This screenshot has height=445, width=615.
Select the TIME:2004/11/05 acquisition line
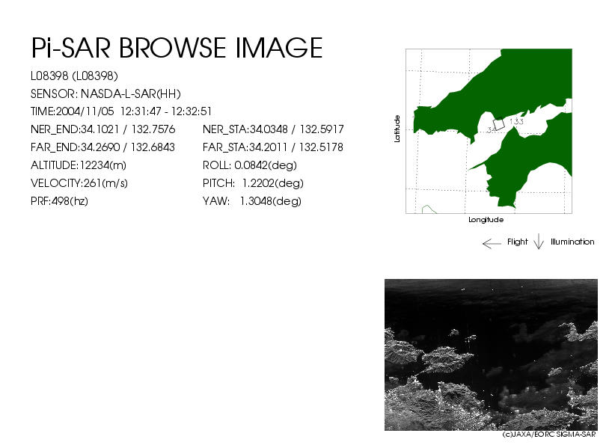pyautogui.click(x=121, y=111)
